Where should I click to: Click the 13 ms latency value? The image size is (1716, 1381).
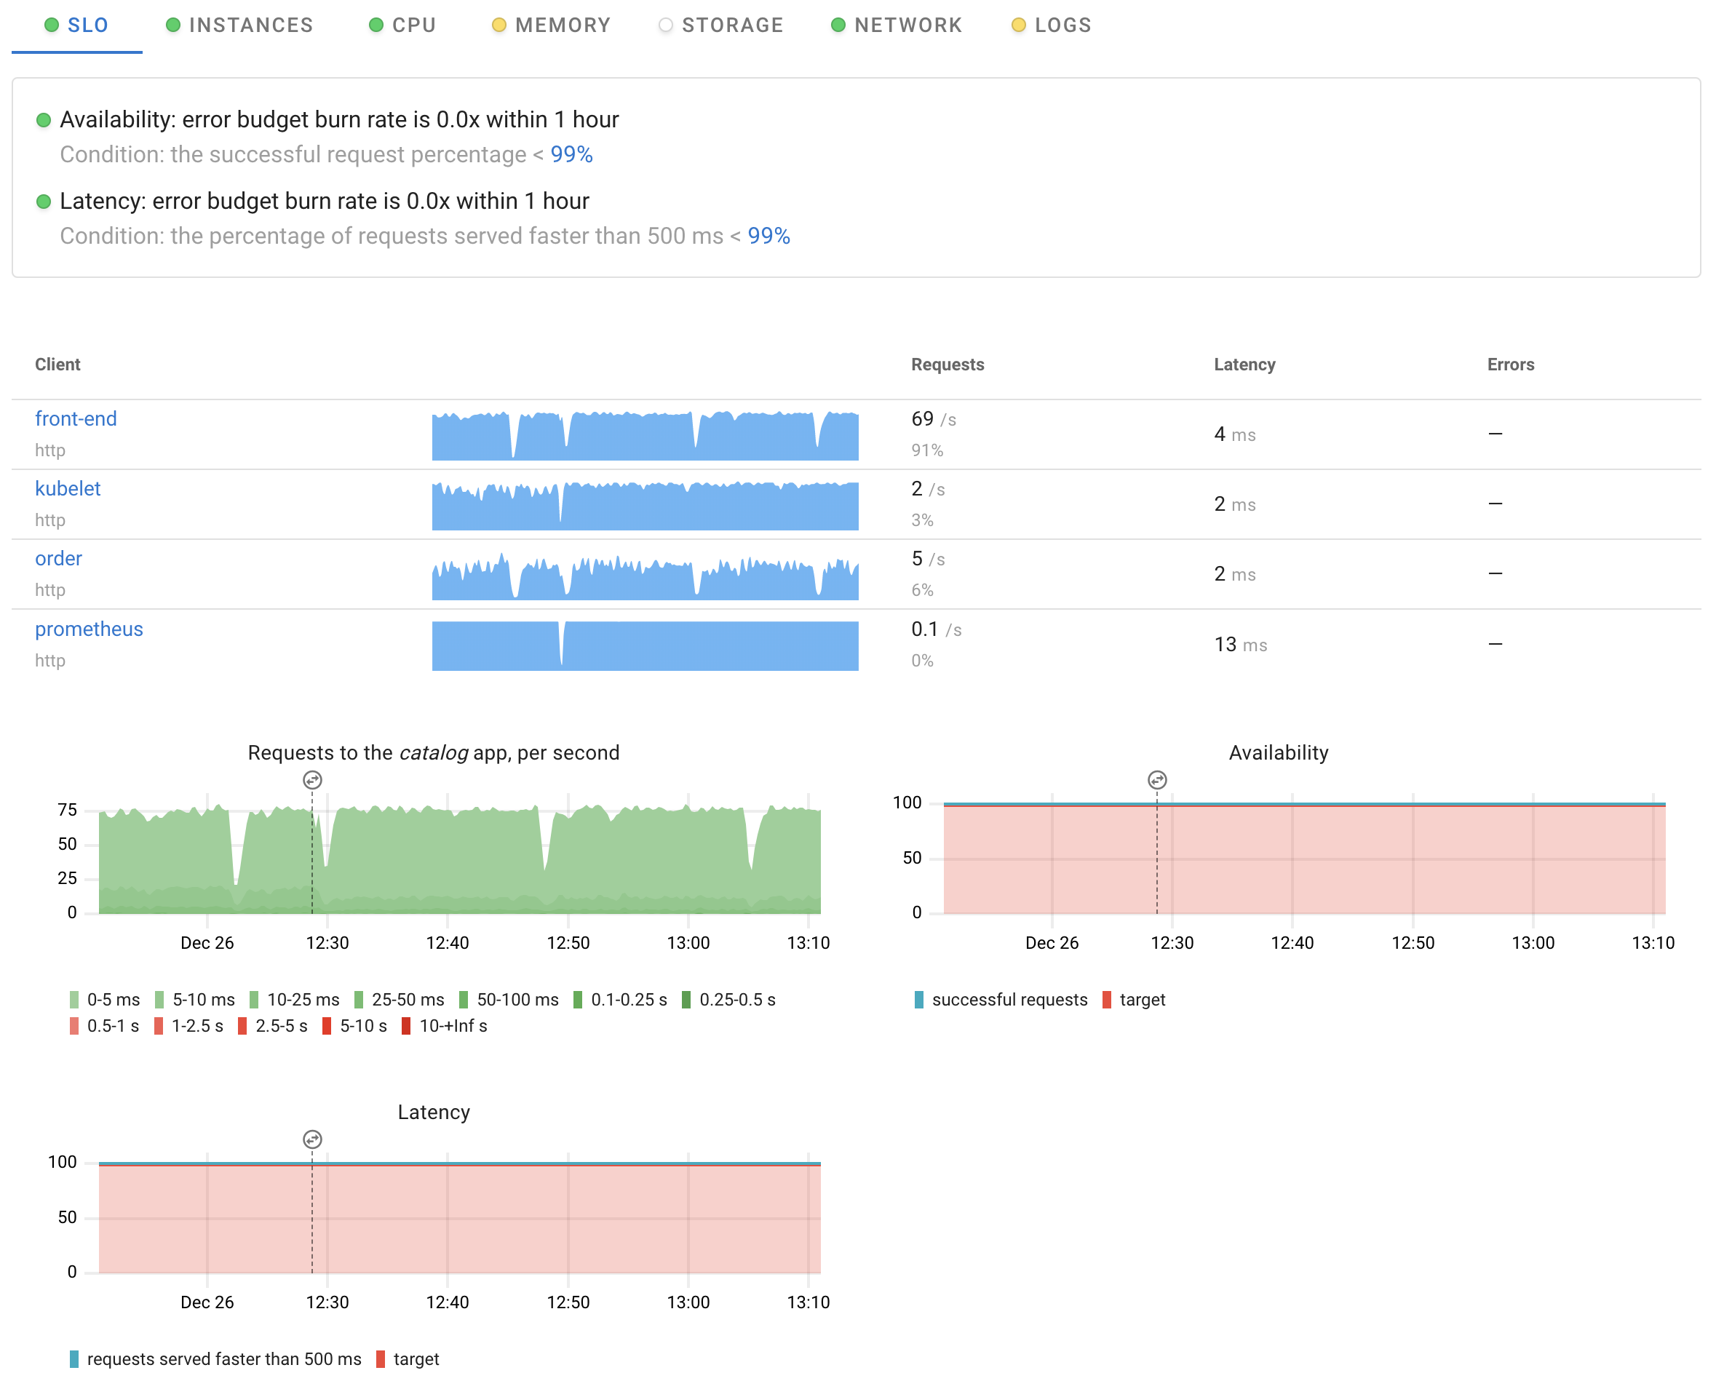[1240, 645]
